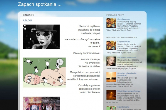Click the '31 maja 2016' date header
This screenshot has height=110, width=166.
(28, 15)
